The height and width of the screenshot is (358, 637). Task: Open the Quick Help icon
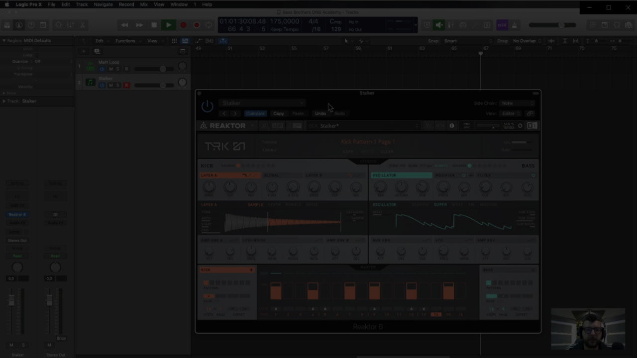tap(31, 25)
